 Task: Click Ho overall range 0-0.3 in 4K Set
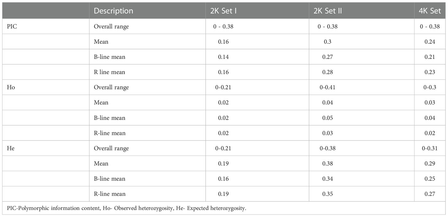tap(430, 87)
